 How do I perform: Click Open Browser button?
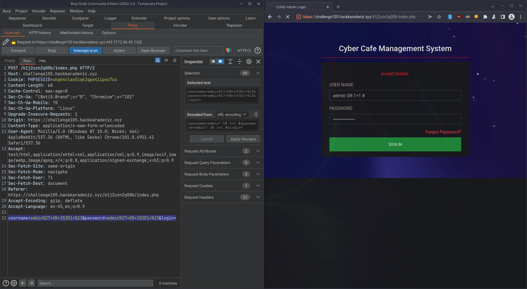coord(153,51)
